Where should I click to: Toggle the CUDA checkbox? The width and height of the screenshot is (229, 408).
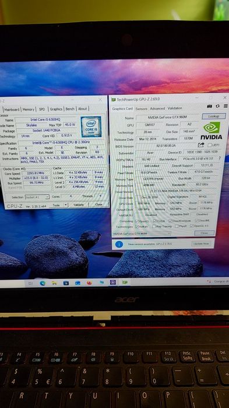pyautogui.click(x=154, y=221)
